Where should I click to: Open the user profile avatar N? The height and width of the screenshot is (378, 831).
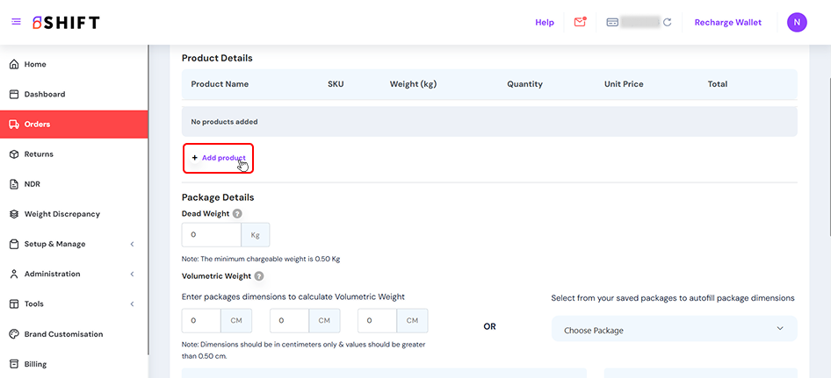[797, 22]
